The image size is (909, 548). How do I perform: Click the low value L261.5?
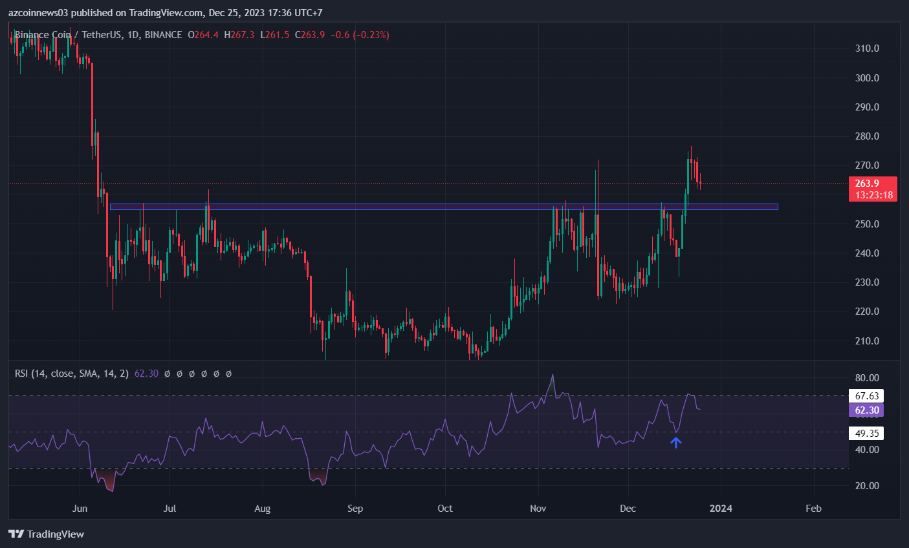275,35
